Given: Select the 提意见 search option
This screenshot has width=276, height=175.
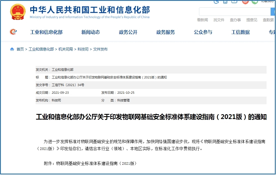Looking at the screenshot, I should [x=252, y=20].
